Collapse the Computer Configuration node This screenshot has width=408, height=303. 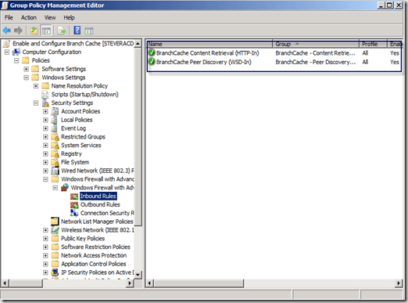point(7,52)
